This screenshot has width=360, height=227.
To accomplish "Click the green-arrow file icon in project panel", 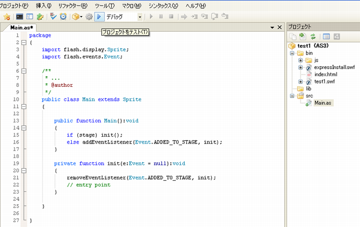I will pyautogui.click(x=303, y=37).
